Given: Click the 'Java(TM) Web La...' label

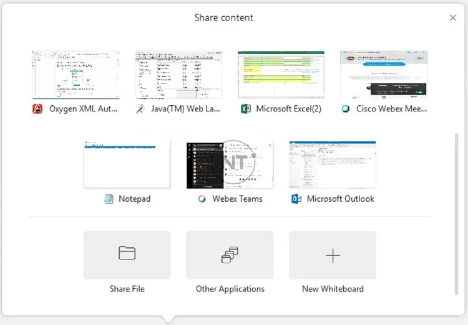Looking at the screenshot, I should click(185, 109).
